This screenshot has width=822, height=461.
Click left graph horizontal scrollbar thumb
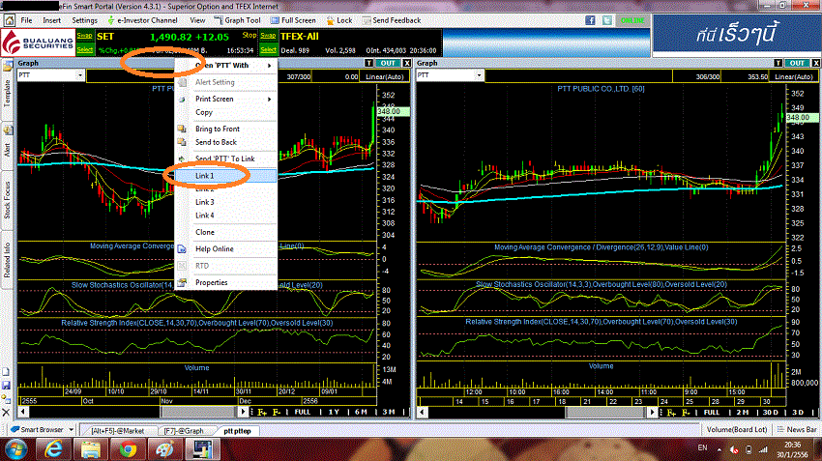click(x=199, y=413)
